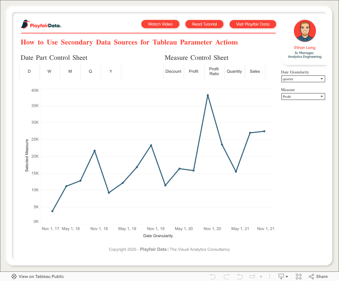This screenshot has width=339, height=281.
Task: Click the undo arrow in bottom toolbar
Action: tap(213, 277)
